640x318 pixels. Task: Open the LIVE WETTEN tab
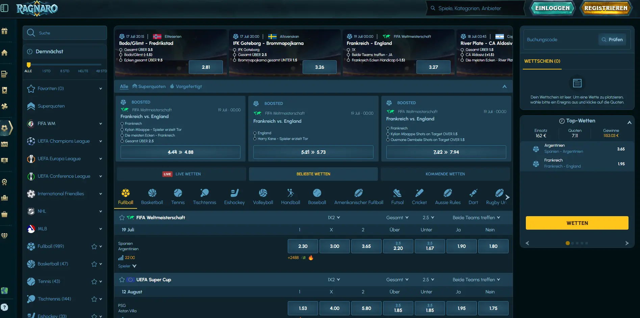click(181, 174)
